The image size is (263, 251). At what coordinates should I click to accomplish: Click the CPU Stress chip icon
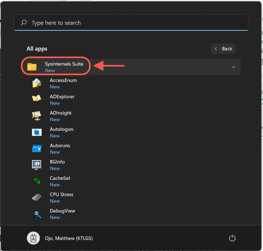tap(37, 198)
